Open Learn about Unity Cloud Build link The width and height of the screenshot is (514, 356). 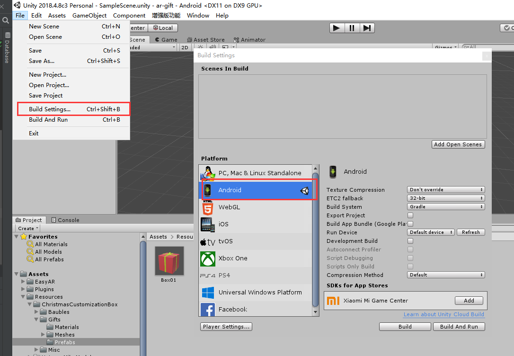(x=443, y=314)
